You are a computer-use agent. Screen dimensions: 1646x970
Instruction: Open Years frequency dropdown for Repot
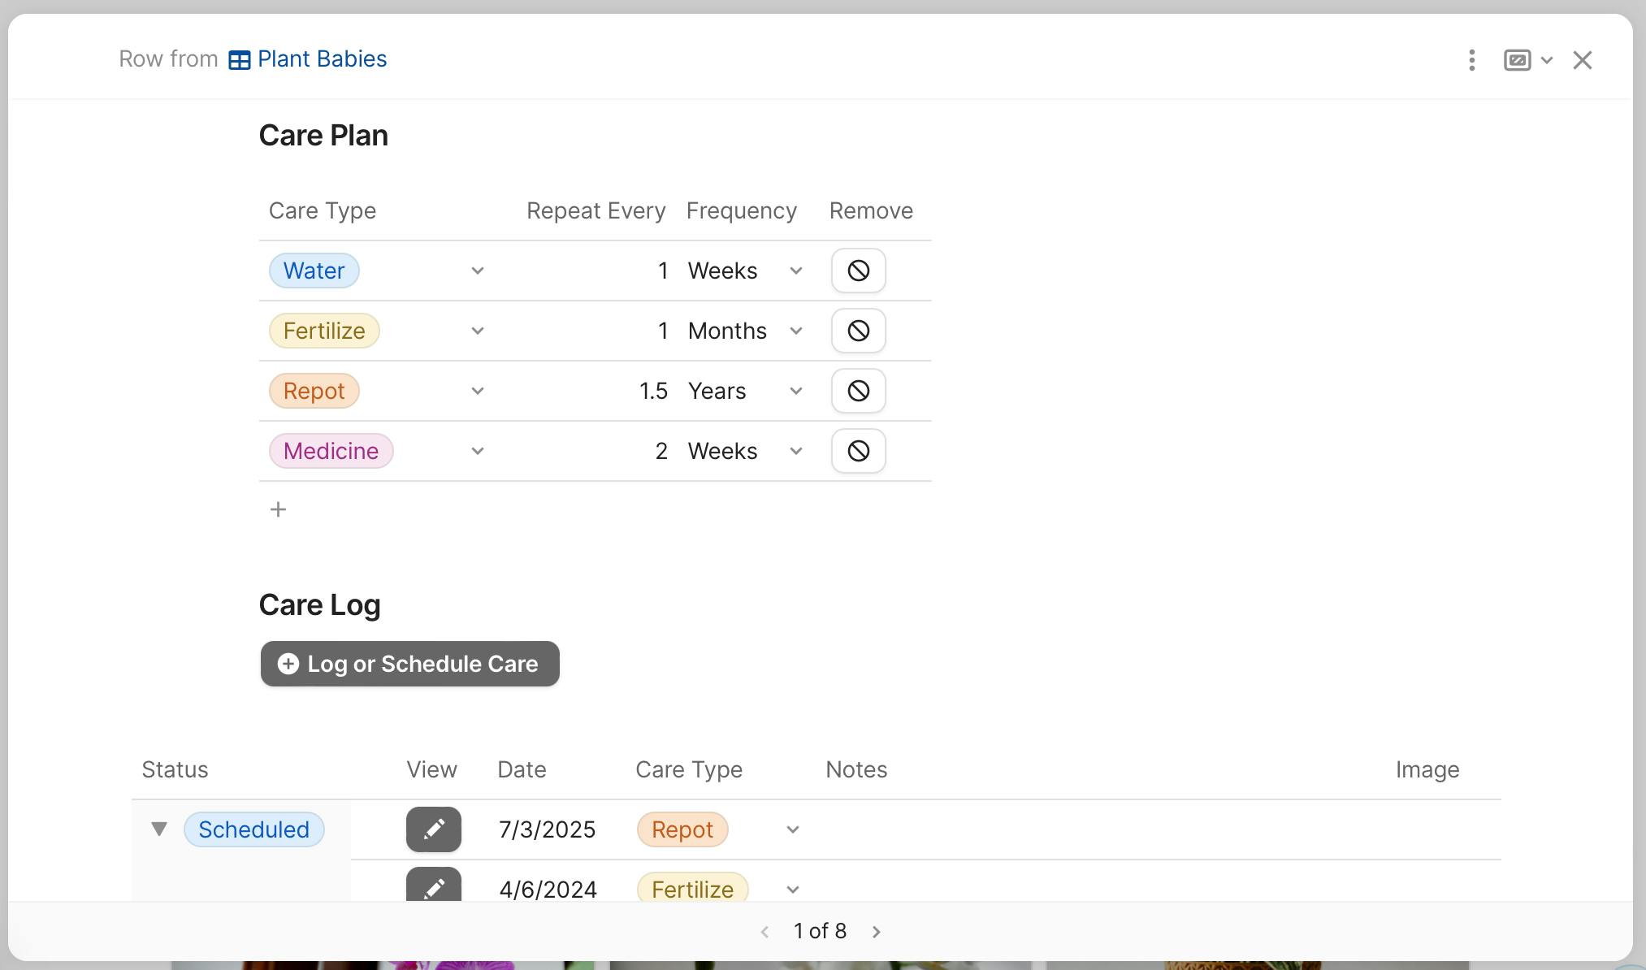click(x=795, y=391)
